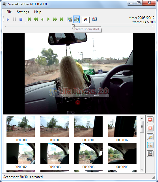The width and height of the screenshot is (158, 182).
Task: Click the sceneshot count field showing 30
Action: pyautogui.click(x=85, y=20)
